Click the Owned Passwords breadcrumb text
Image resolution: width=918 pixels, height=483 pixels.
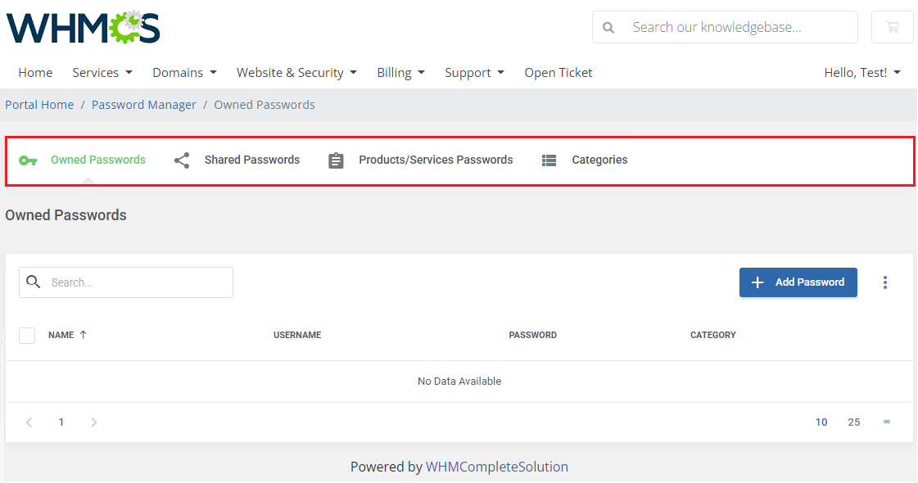[264, 105]
